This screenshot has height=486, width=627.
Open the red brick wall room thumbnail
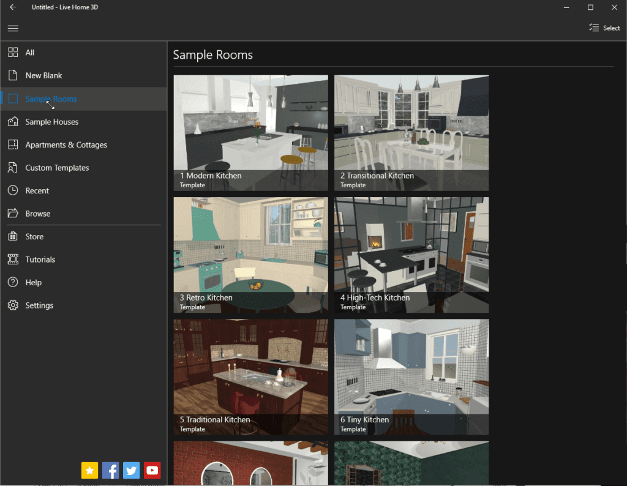pyautogui.click(x=250, y=463)
